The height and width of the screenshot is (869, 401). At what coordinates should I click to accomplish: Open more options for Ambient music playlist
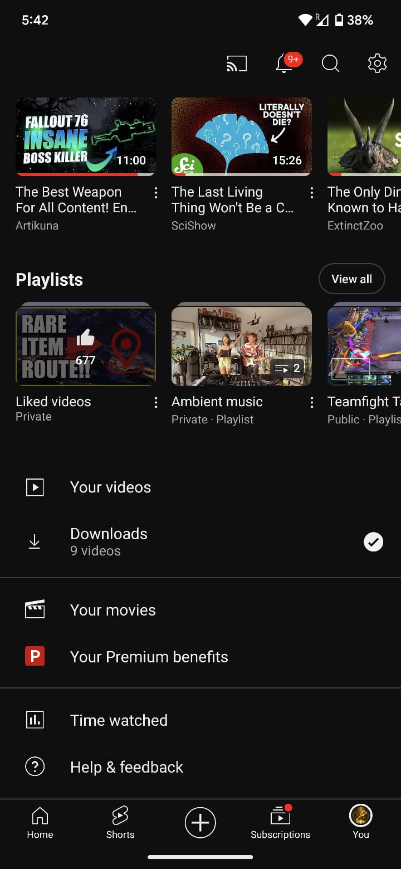[312, 402]
